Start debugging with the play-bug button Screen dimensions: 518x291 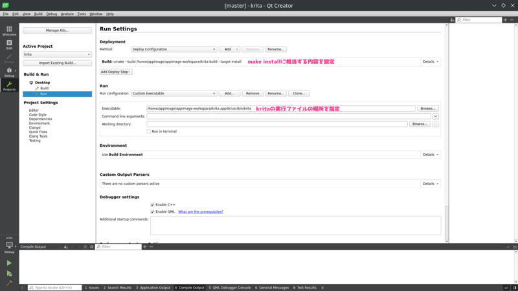coord(9,273)
